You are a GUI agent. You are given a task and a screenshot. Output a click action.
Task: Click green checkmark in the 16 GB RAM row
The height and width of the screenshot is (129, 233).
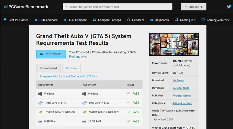point(128,121)
